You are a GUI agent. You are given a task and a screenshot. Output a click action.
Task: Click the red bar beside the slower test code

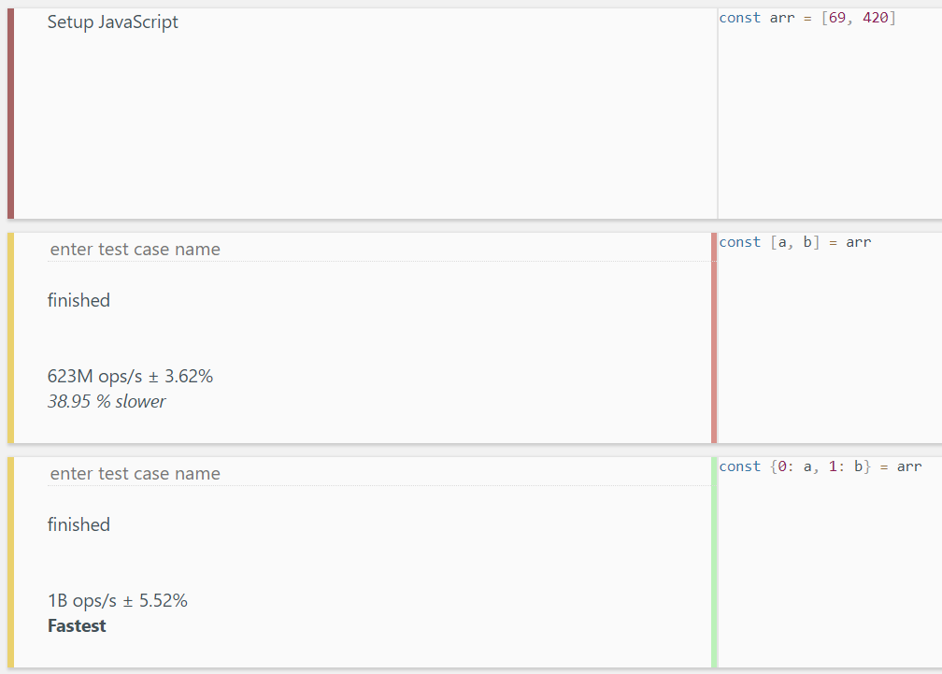pyautogui.click(x=714, y=337)
